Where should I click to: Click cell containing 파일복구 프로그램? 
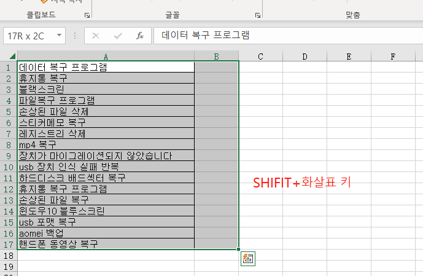coord(106,100)
